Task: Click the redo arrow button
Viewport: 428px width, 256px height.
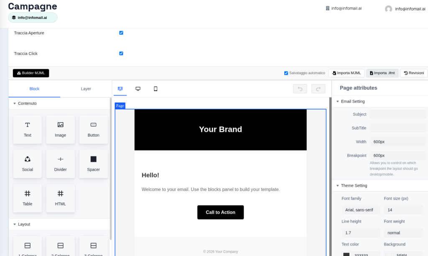Action: point(318,89)
